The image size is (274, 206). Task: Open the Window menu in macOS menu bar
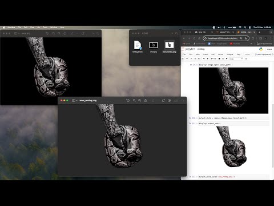(54, 27)
